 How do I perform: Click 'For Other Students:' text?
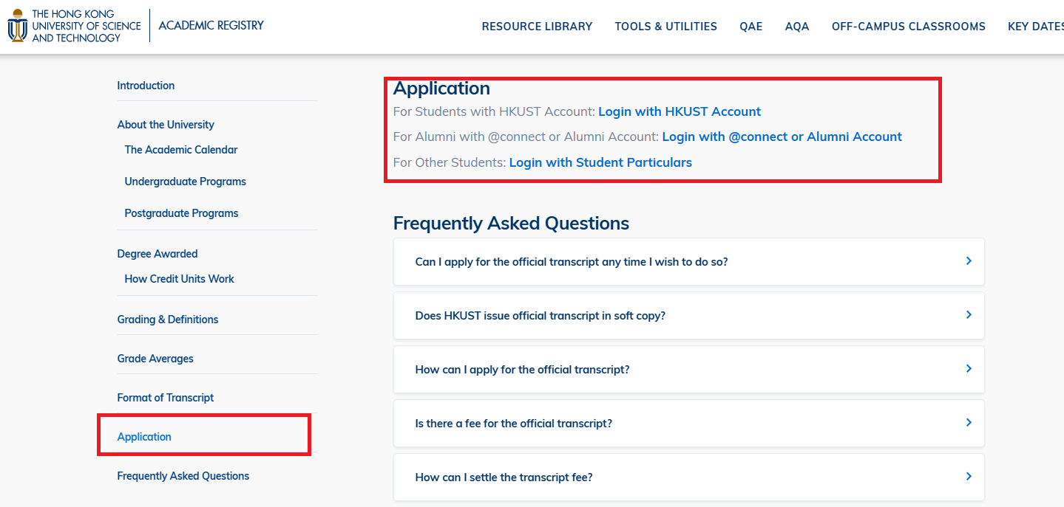pyautogui.click(x=450, y=162)
